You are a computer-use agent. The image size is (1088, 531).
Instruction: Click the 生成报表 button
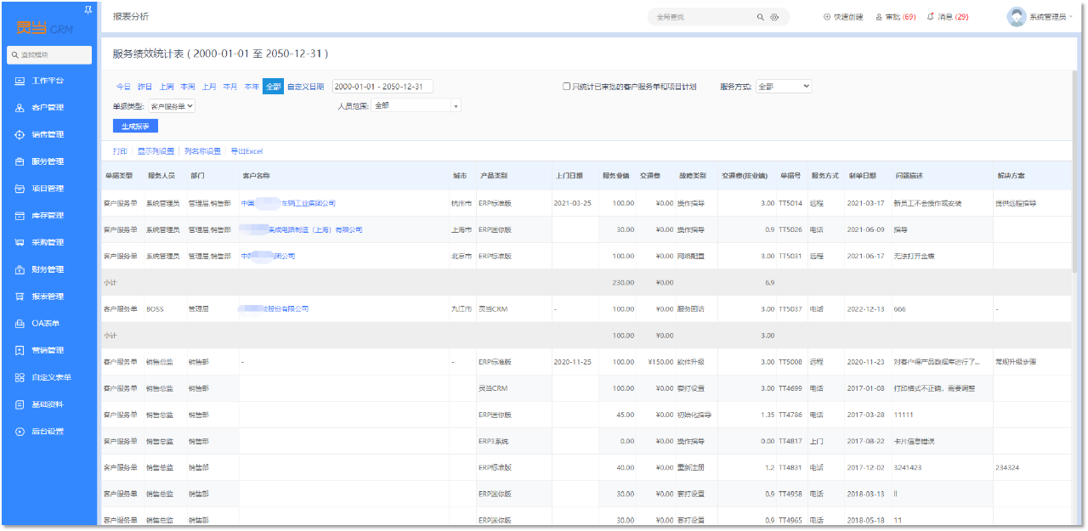[x=135, y=127]
